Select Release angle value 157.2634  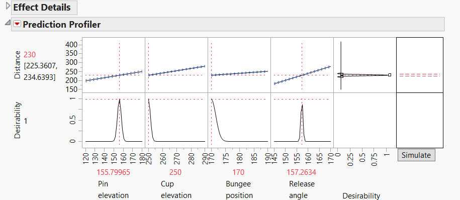click(x=301, y=172)
